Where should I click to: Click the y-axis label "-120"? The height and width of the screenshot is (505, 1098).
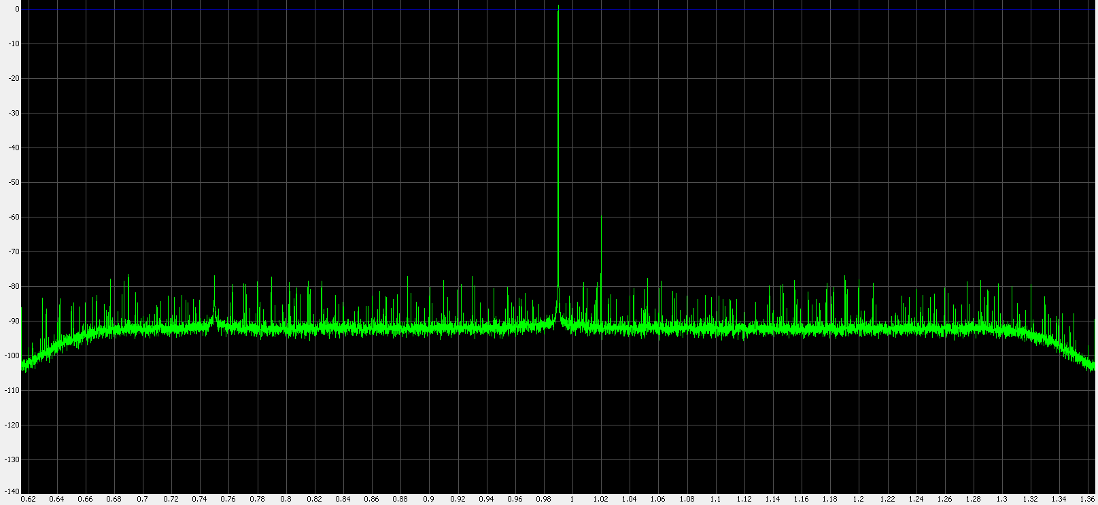coord(12,425)
